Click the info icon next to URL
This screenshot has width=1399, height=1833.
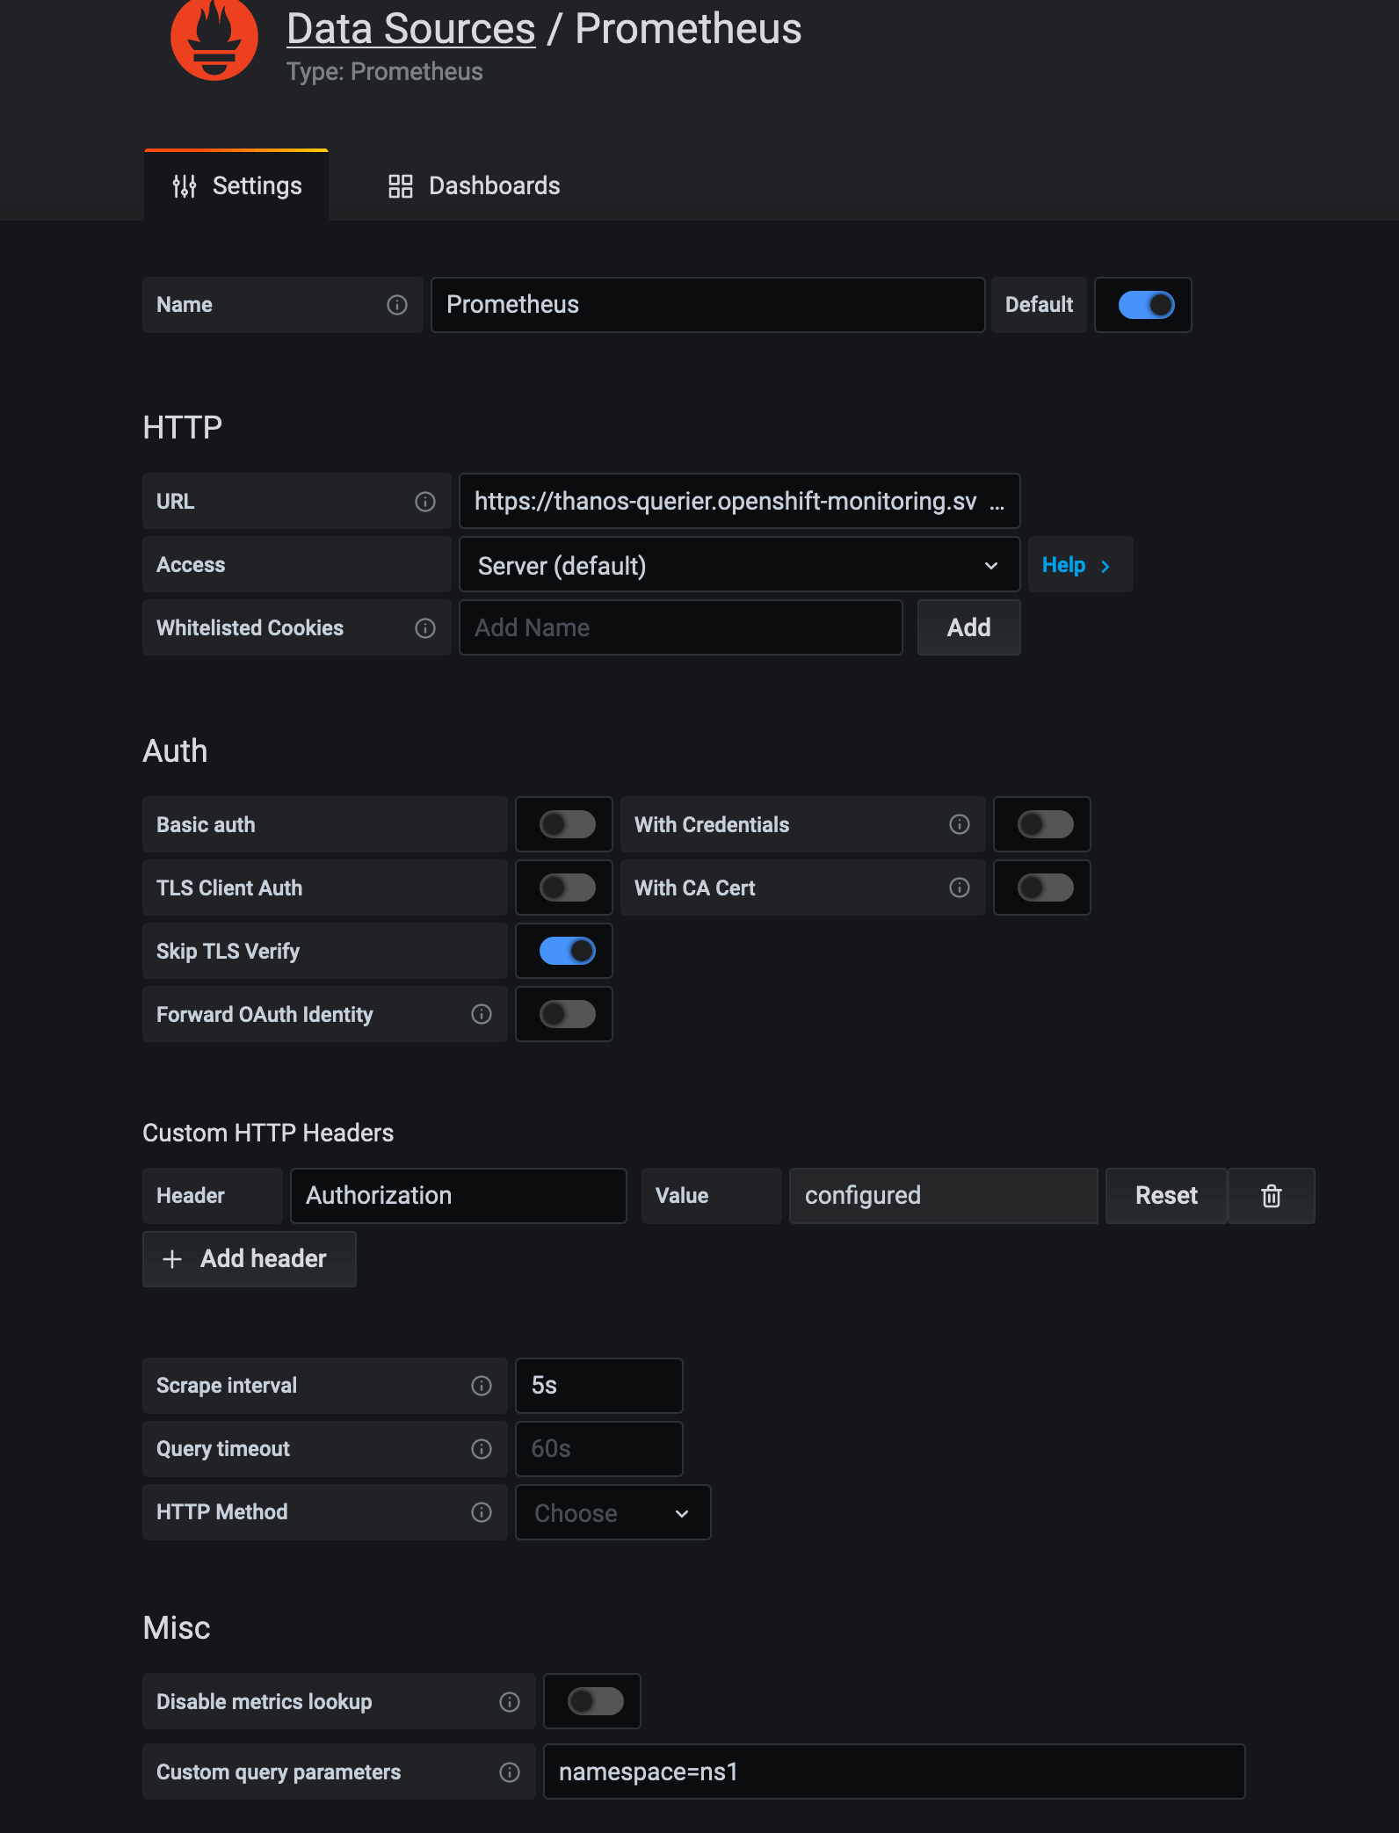click(x=425, y=502)
